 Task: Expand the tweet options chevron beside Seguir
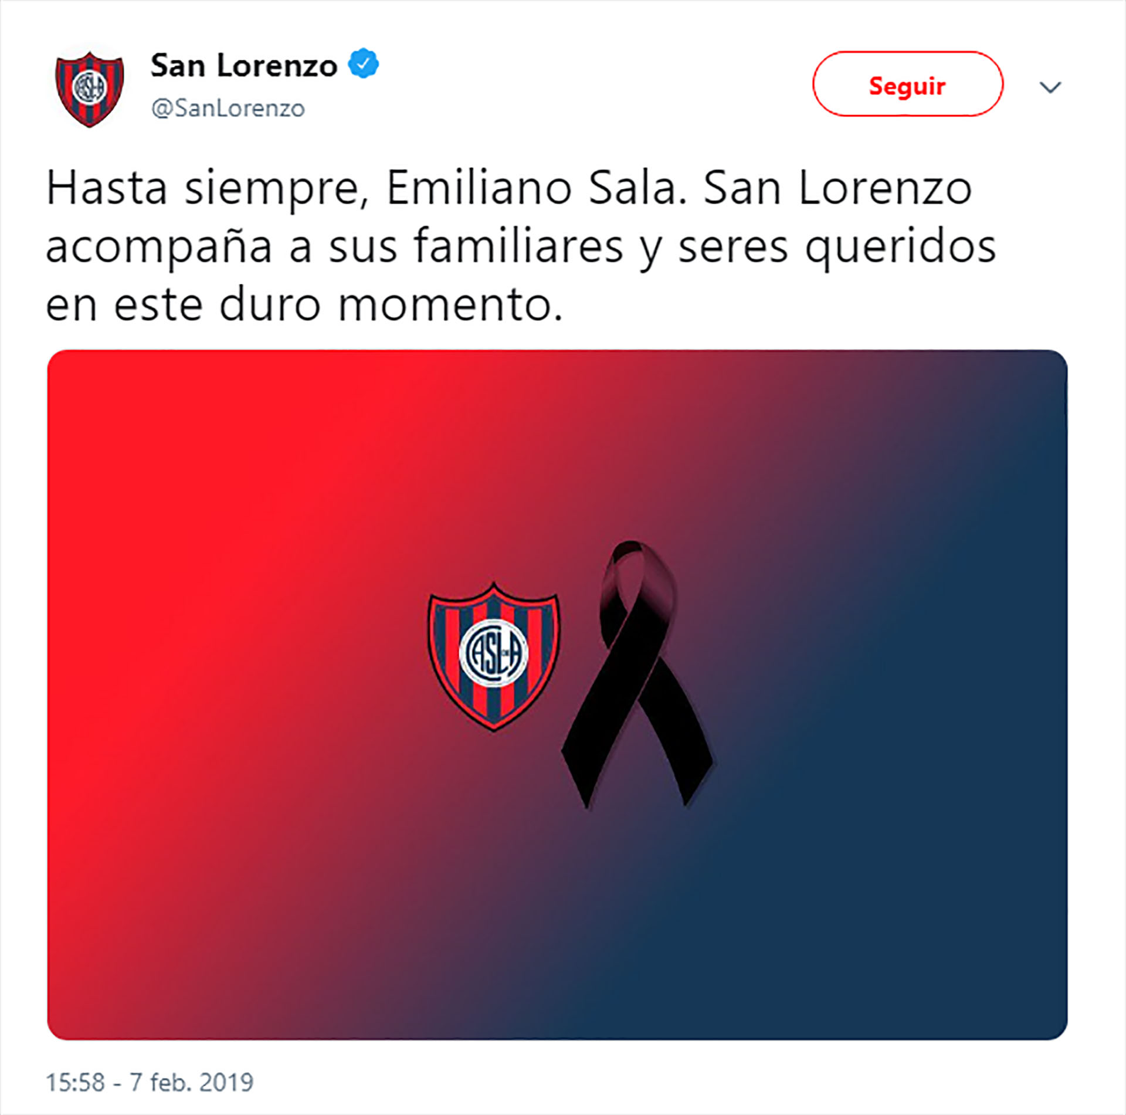click(x=1050, y=87)
